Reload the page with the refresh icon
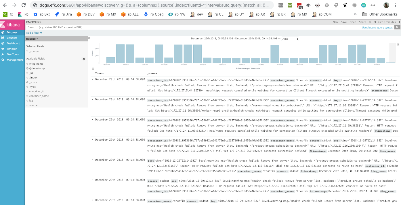 point(24,5)
